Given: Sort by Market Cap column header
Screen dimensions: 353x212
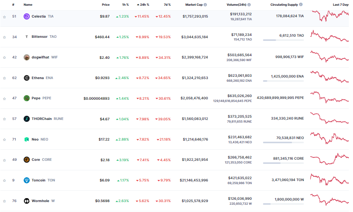Looking at the screenshot, I should pyautogui.click(x=194, y=5).
